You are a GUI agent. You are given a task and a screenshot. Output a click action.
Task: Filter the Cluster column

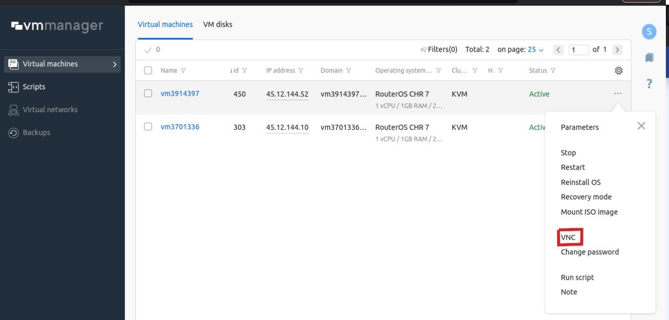point(475,71)
